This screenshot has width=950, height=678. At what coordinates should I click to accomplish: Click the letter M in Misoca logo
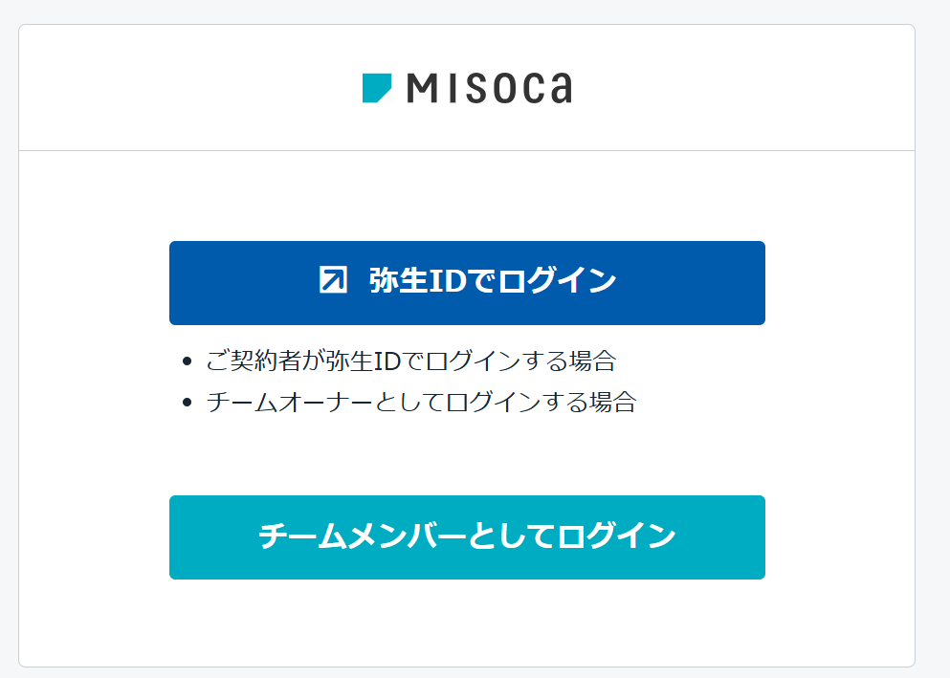pyautogui.click(x=422, y=89)
